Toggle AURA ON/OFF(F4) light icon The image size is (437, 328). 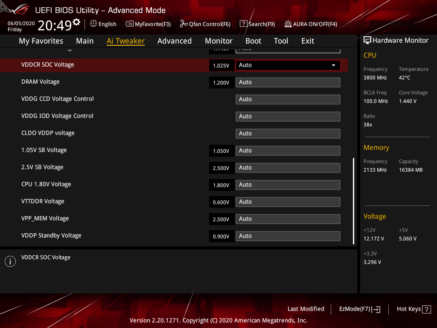(288, 24)
